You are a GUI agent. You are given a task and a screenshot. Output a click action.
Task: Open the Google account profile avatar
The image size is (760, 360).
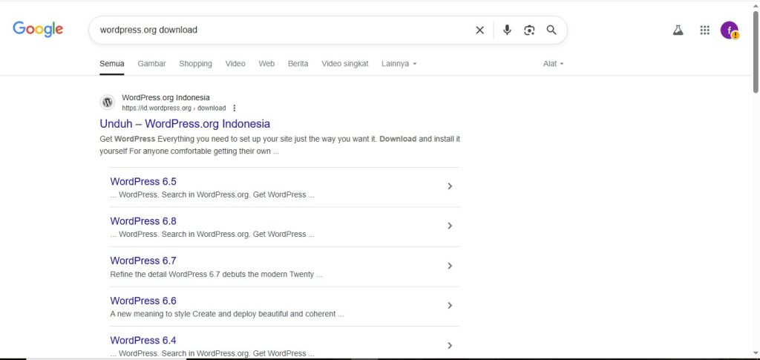click(x=729, y=30)
